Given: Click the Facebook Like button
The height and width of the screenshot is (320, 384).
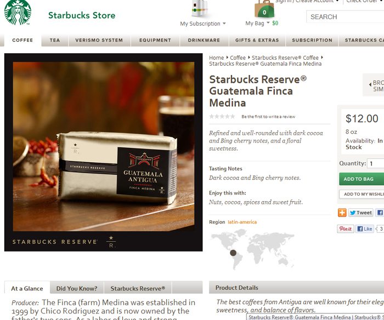Looking at the screenshot, I should (365, 228).
